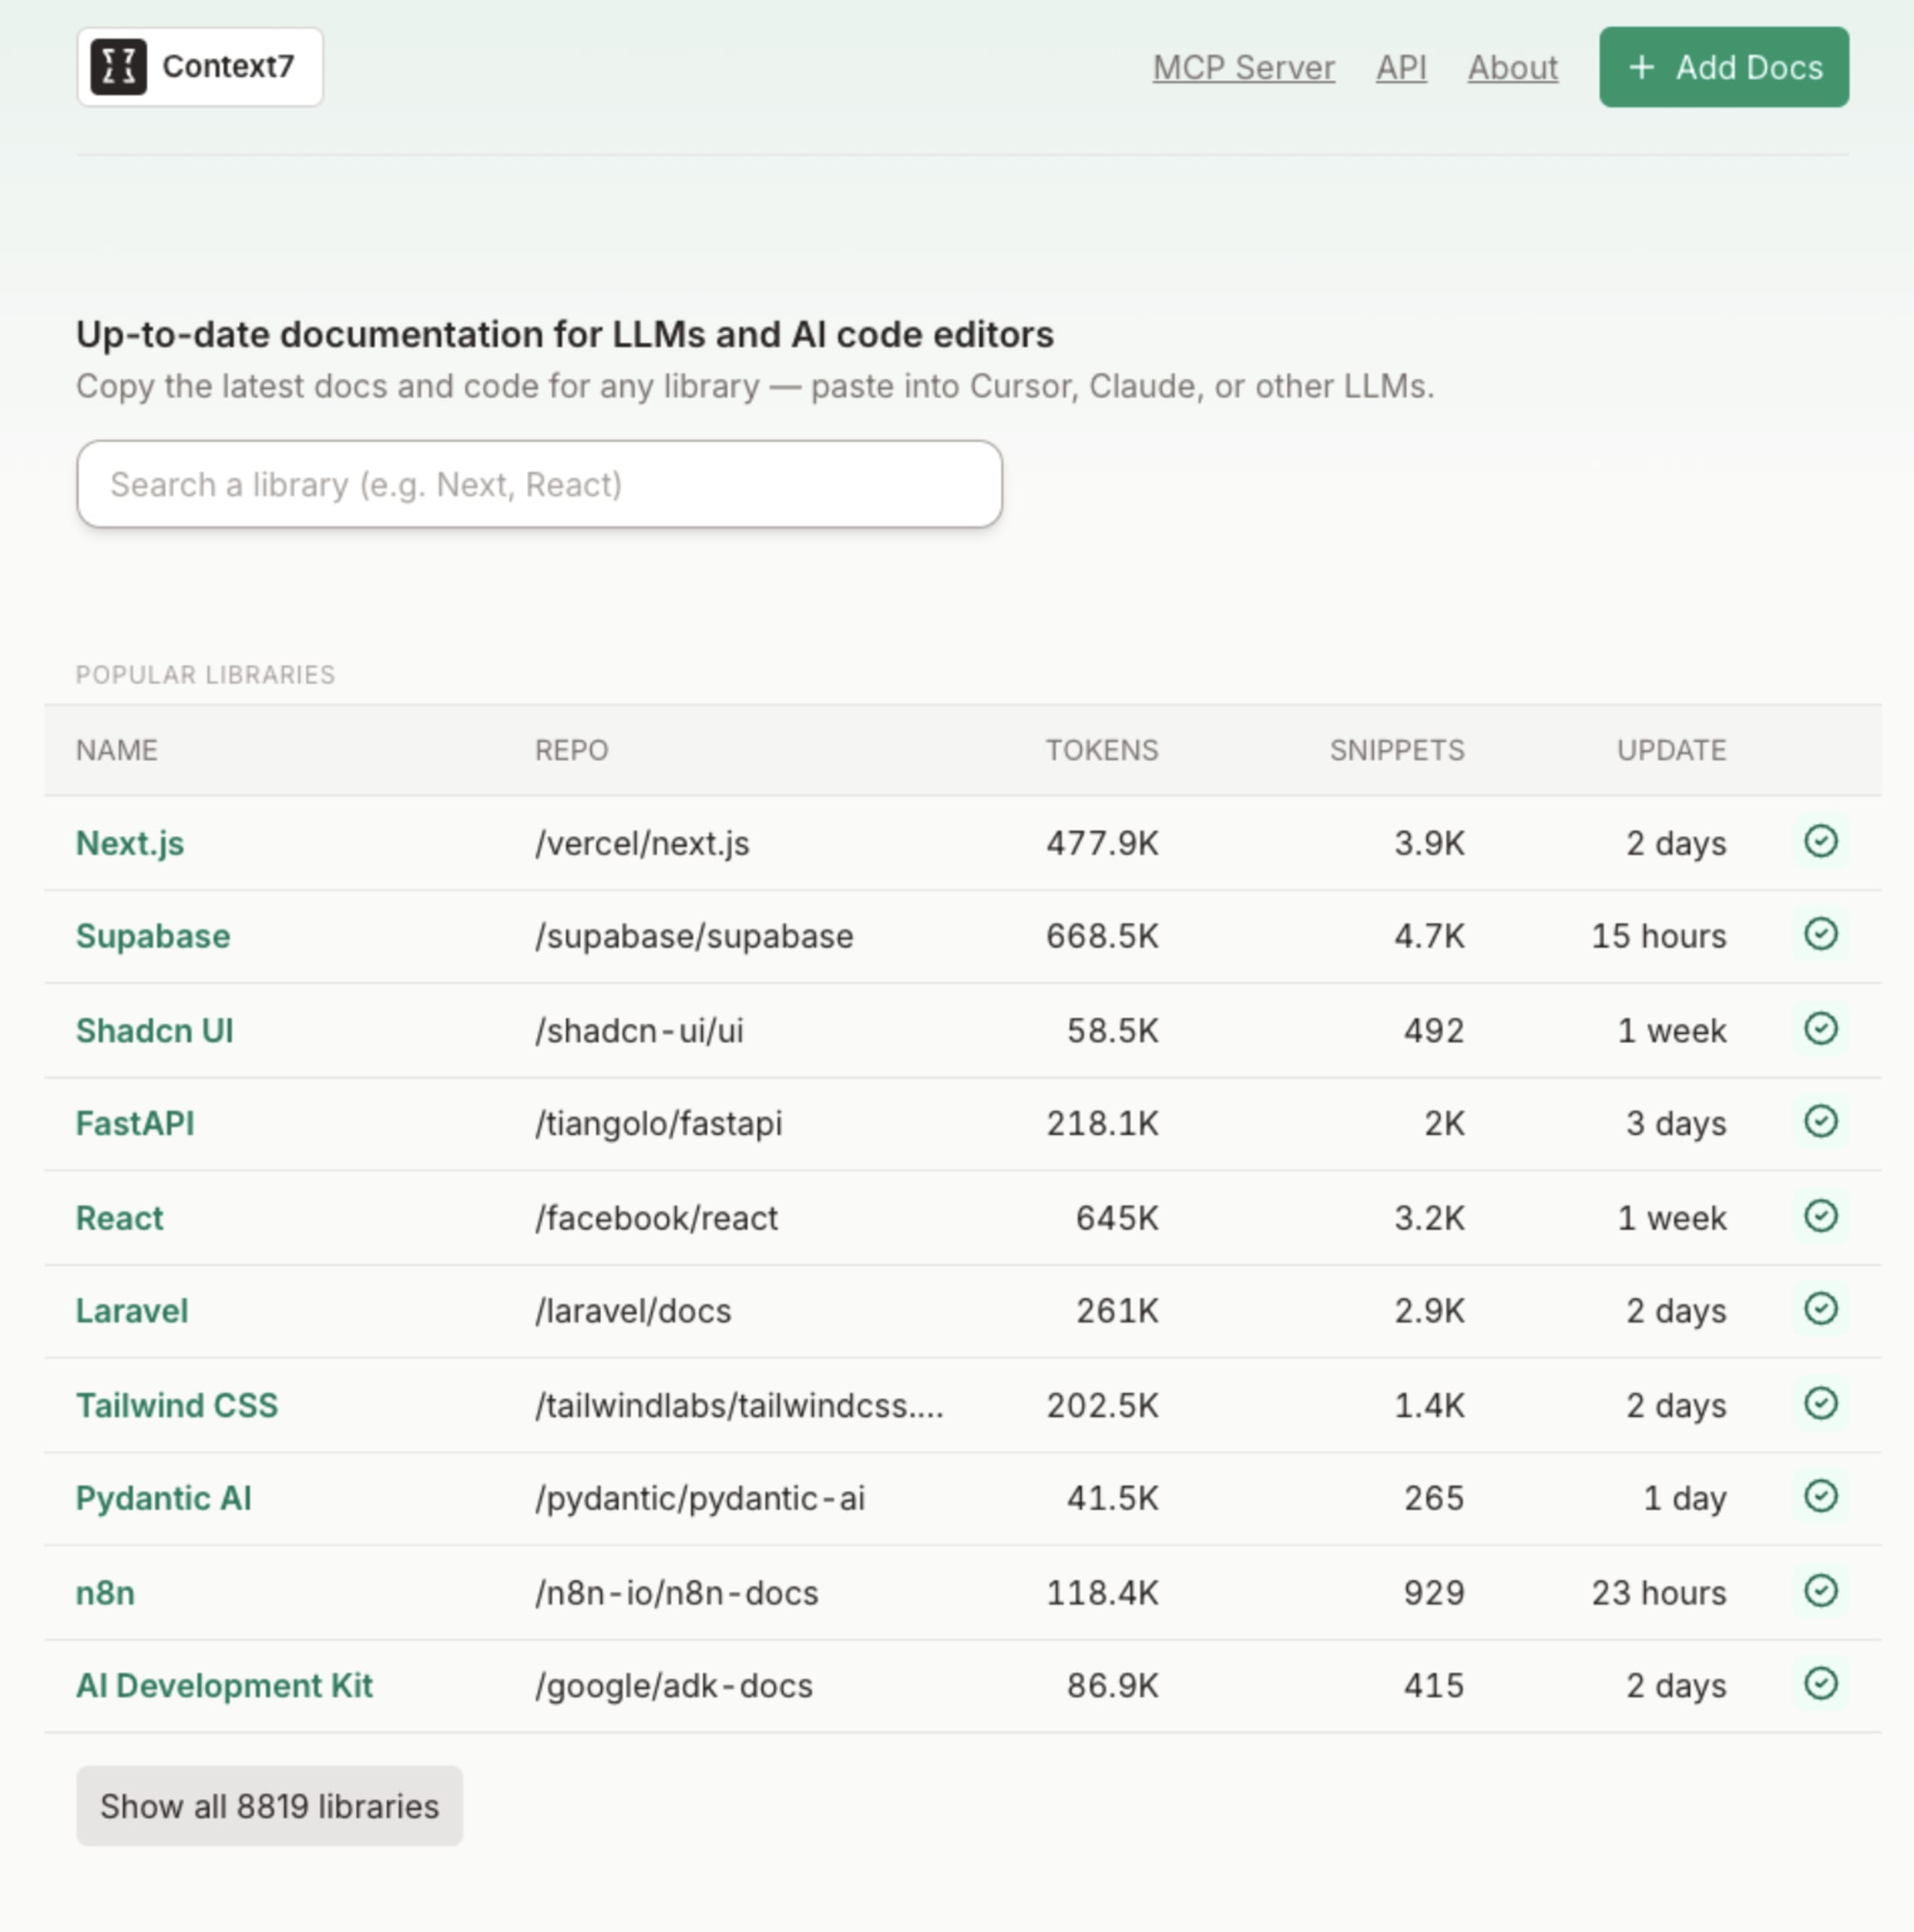Click the REPO column header

tap(571, 750)
